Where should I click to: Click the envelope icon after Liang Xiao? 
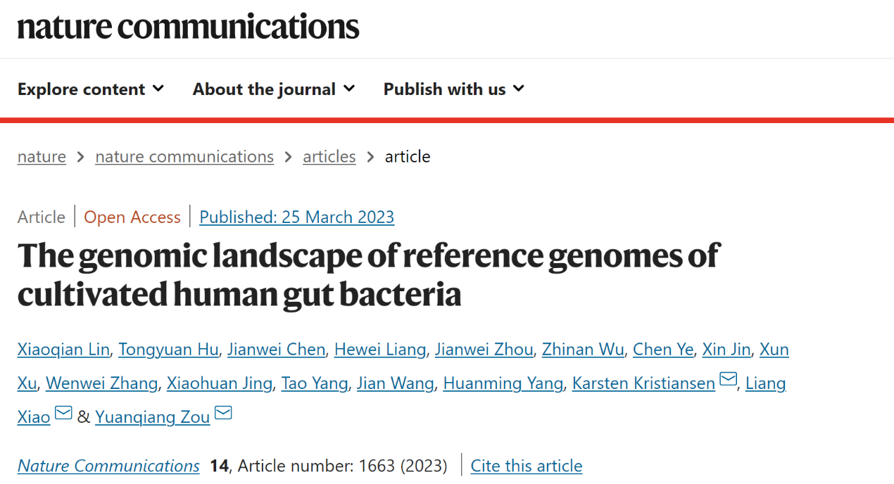pyautogui.click(x=63, y=414)
